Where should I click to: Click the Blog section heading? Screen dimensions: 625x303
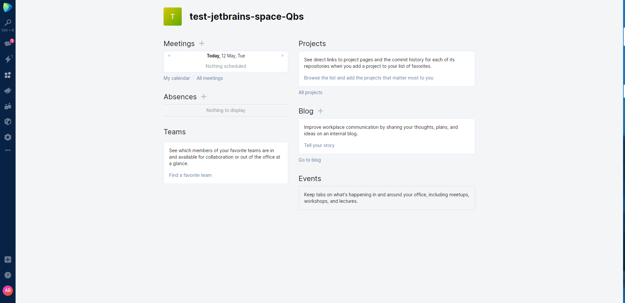pyautogui.click(x=306, y=111)
